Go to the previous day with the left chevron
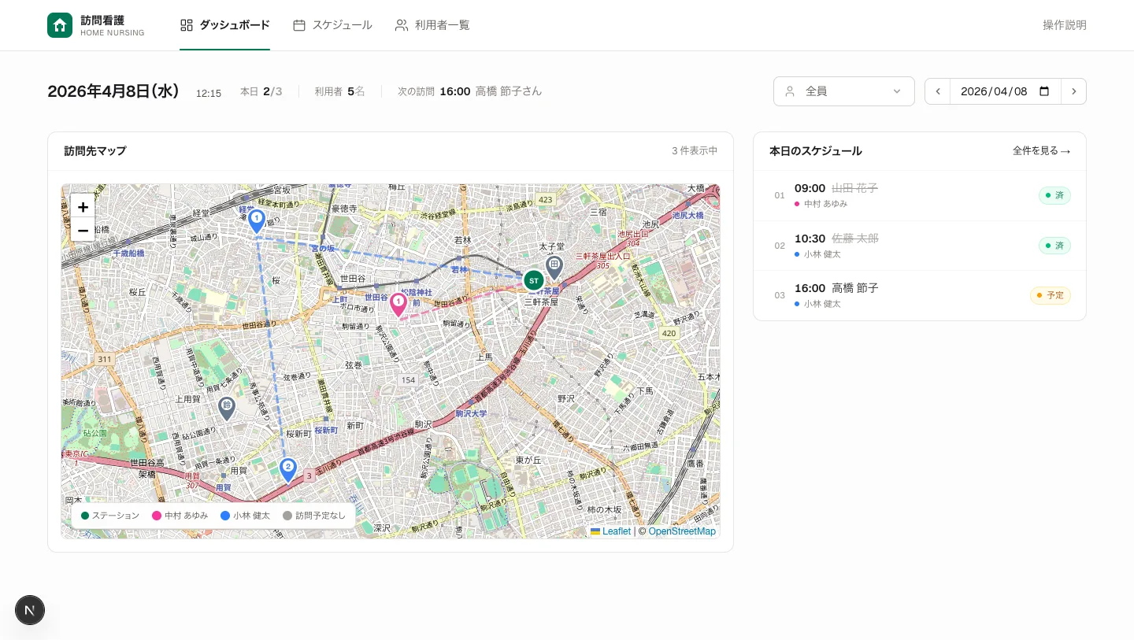This screenshot has height=640, width=1134. click(x=937, y=91)
